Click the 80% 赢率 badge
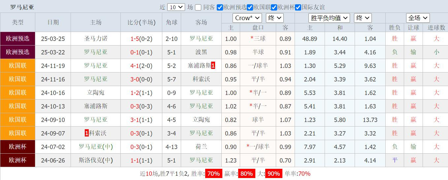The image size is (448, 180). pos(247,174)
